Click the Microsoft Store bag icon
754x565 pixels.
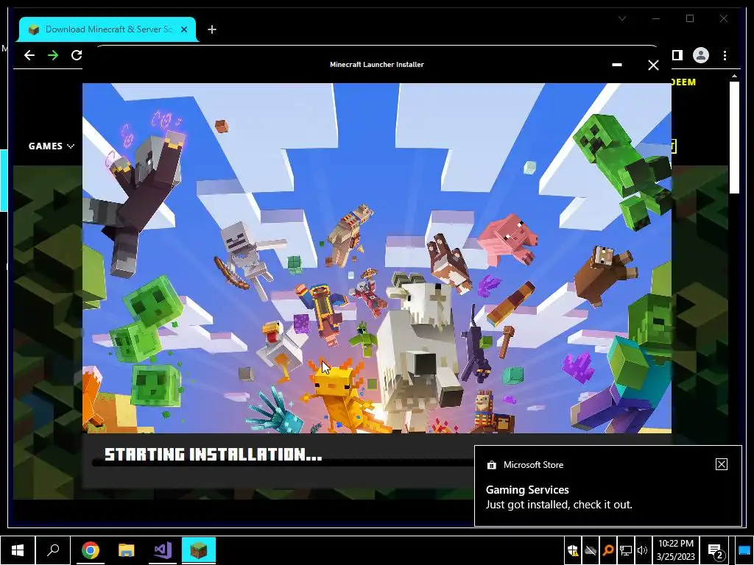pyautogui.click(x=491, y=465)
